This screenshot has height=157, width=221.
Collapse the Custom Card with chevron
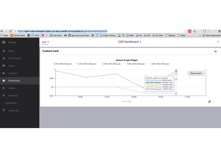216,51
